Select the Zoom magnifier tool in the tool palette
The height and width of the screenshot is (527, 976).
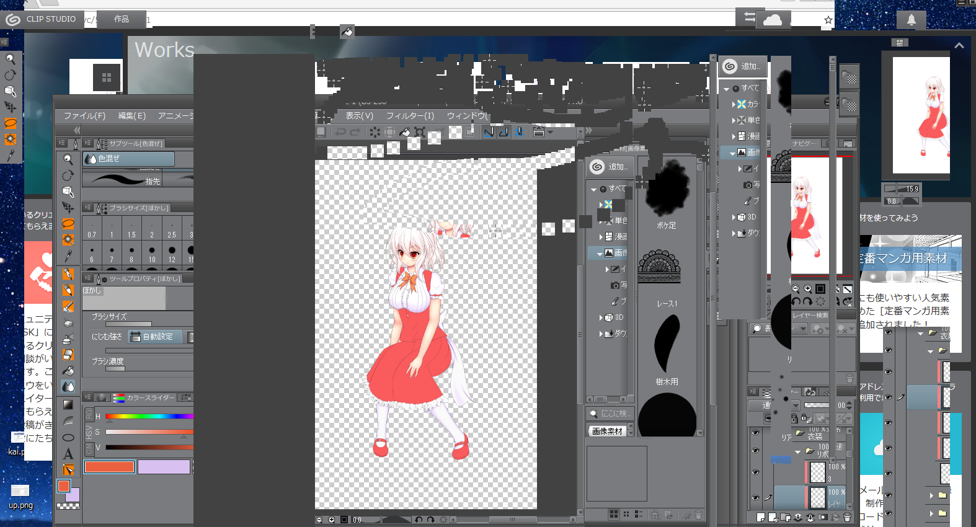(x=68, y=159)
